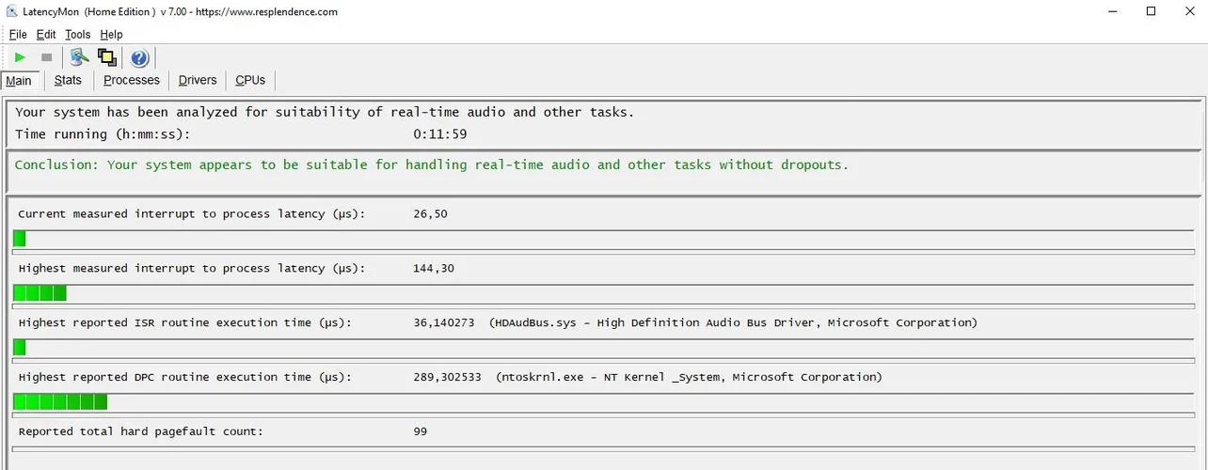Click the gray stop monitoring button
Screen dimensions: 1208x470
46,57
